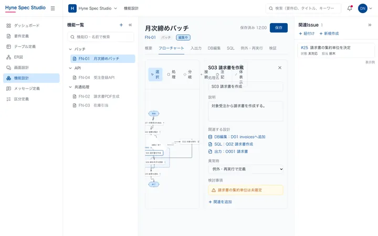This screenshot has height=236, width=378.
Task: Collapse the API group
Action: (70, 68)
